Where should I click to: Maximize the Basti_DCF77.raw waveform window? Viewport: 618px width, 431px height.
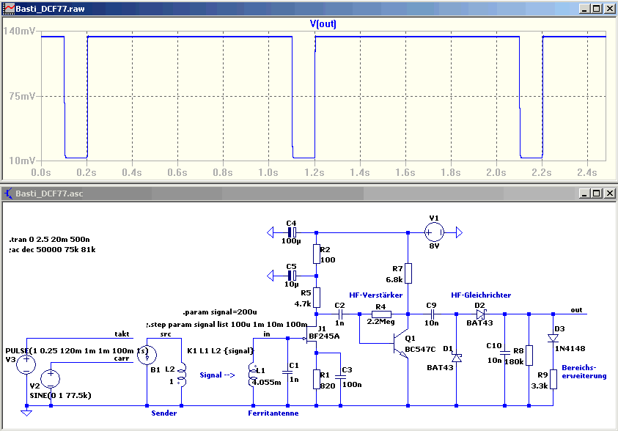coord(597,9)
